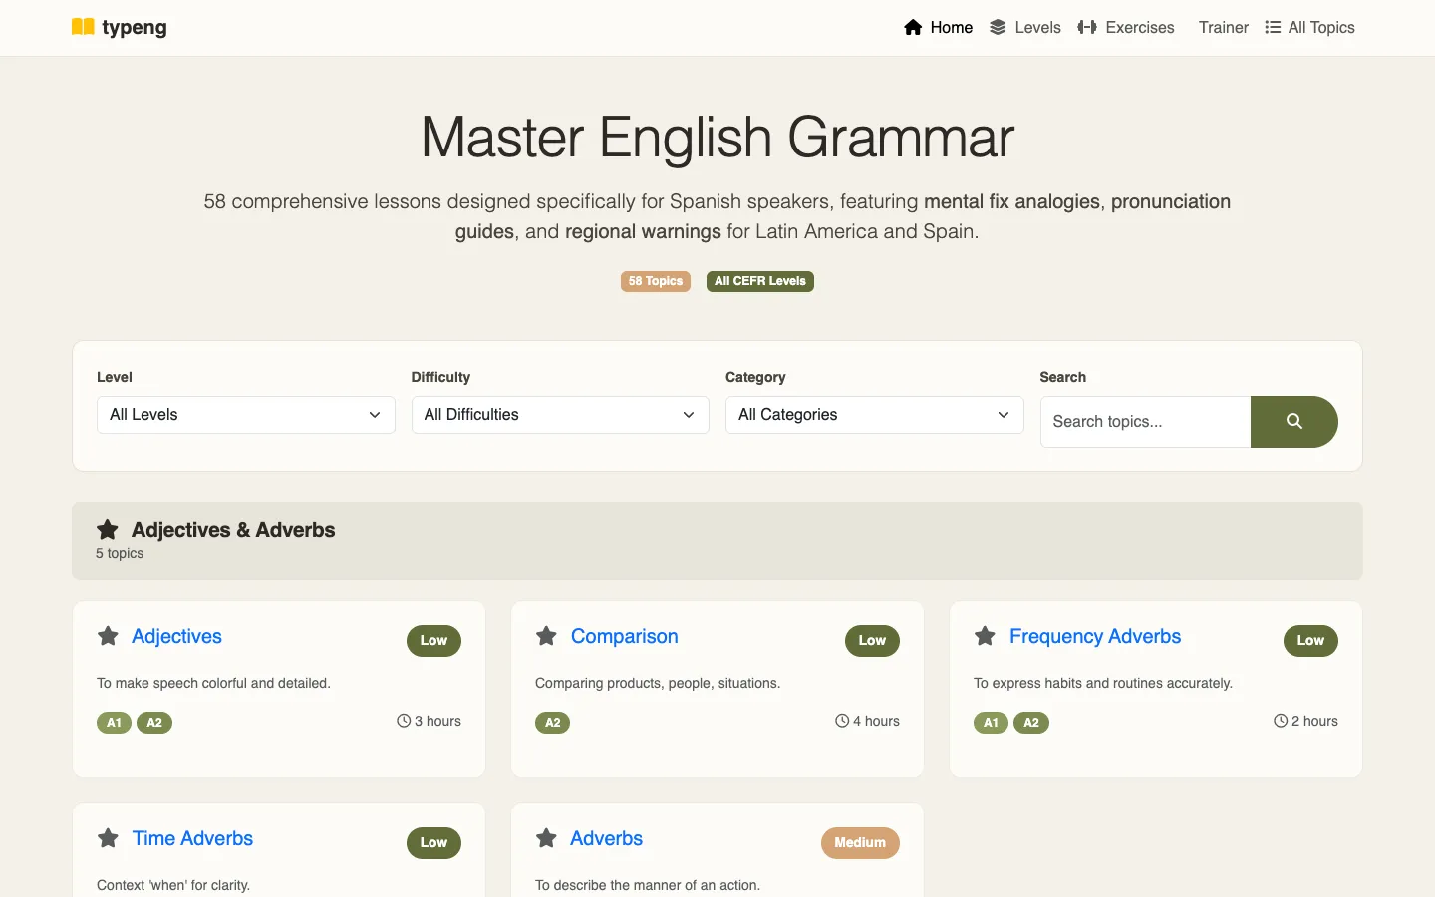The height and width of the screenshot is (897, 1435).
Task: Click star icon on Time Adverbs card
Action: click(x=108, y=838)
